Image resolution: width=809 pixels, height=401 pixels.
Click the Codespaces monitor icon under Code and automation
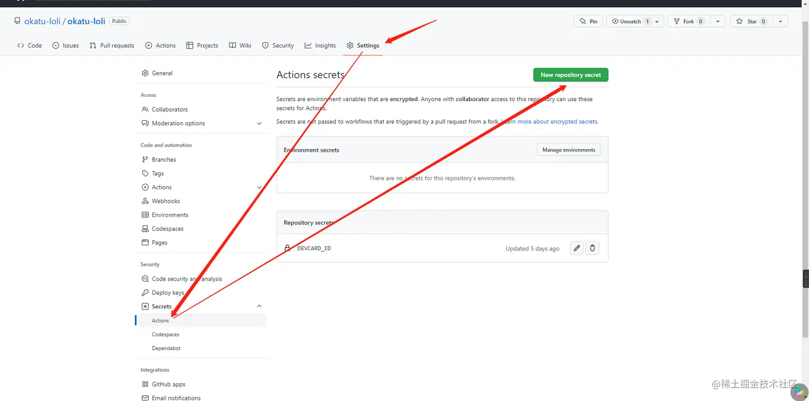click(x=145, y=229)
